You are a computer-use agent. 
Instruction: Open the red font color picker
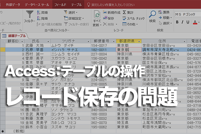pos(195,22)
